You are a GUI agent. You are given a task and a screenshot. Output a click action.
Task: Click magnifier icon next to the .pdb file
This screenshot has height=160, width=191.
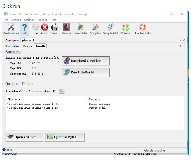[x=9, y=108]
